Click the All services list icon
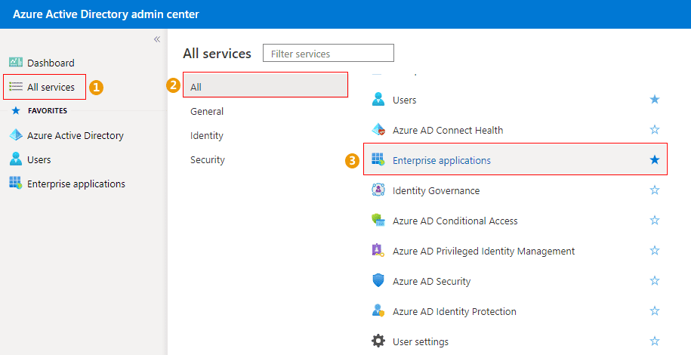691x355 pixels. [x=16, y=87]
